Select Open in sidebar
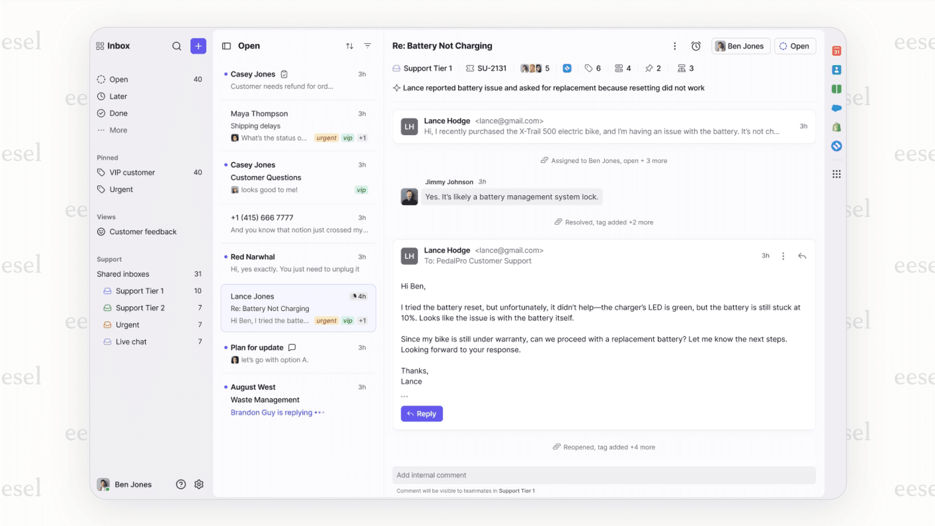Screen dimensions: 935x526 (149, 80)
